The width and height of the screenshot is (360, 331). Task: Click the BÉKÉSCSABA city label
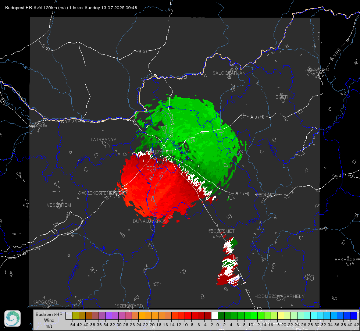click(x=347, y=260)
